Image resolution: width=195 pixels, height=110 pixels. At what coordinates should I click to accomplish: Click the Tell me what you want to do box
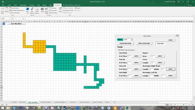72,5
